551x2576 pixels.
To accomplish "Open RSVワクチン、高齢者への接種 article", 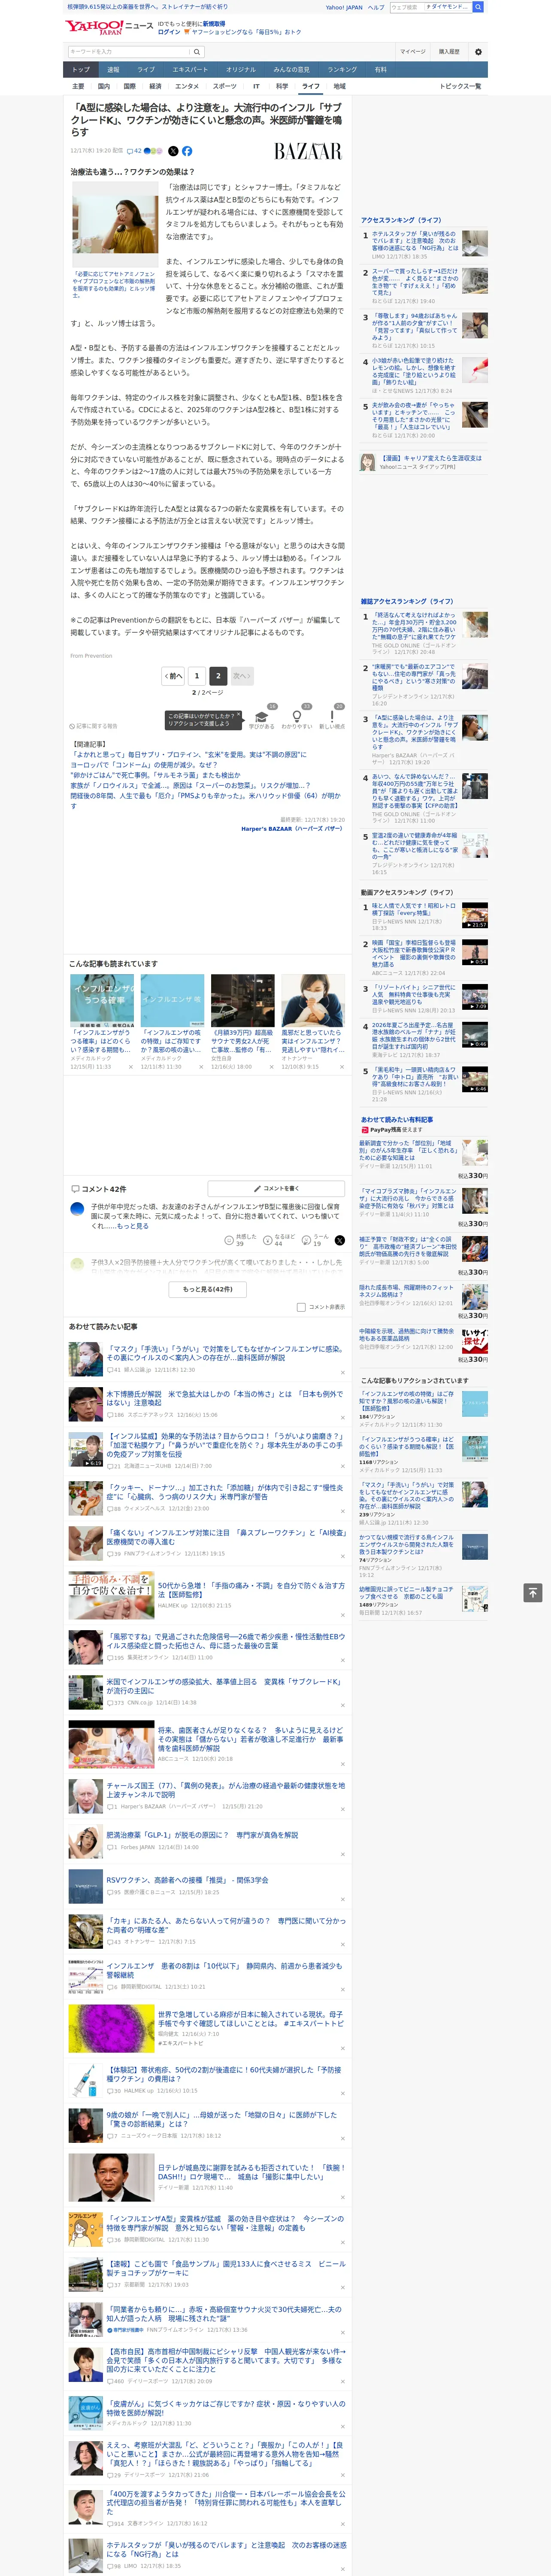I will pos(187,1880).
